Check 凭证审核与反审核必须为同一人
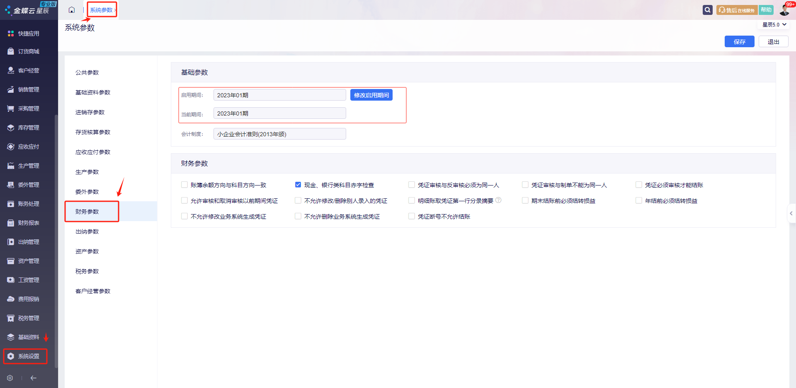This screenshot has height=388, width=796. [412, 185]
